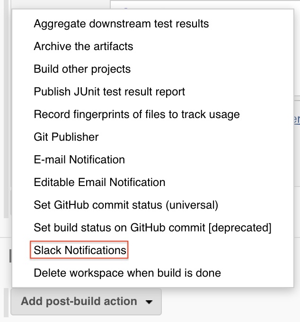Select Set GitHub commit status (universal)
The height and width of the screenshot is (322, 300).
126,205
